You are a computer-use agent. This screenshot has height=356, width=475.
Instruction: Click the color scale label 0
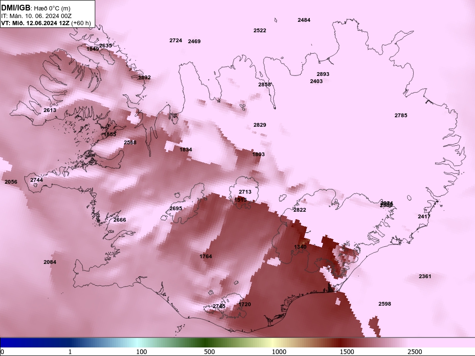point(2,352)
